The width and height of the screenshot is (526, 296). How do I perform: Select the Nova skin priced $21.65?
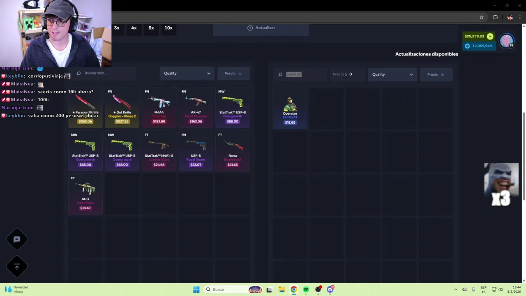point(233,150)
